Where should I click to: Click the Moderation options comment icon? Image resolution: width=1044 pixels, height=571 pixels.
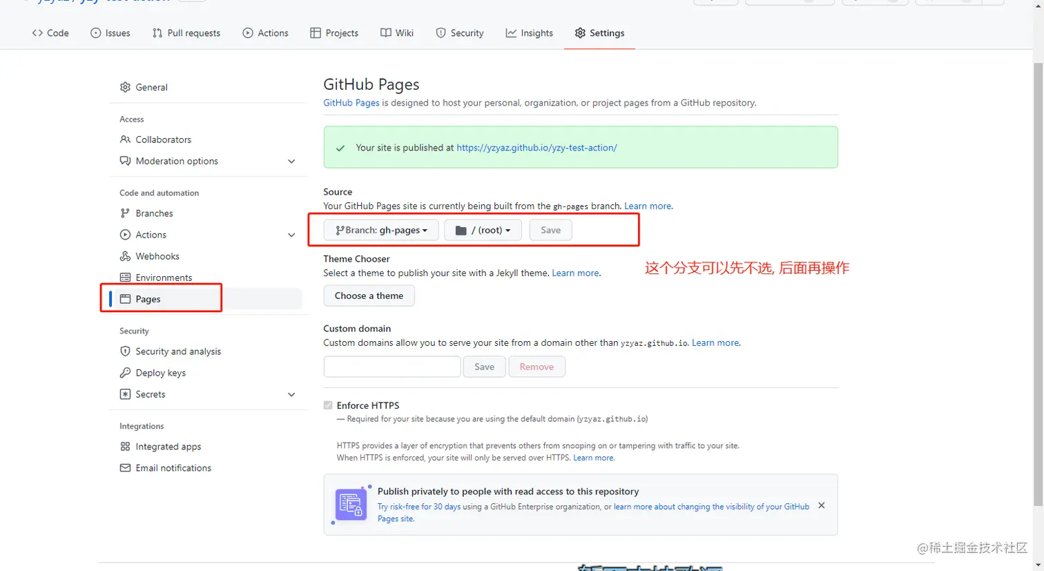(125, 161)
